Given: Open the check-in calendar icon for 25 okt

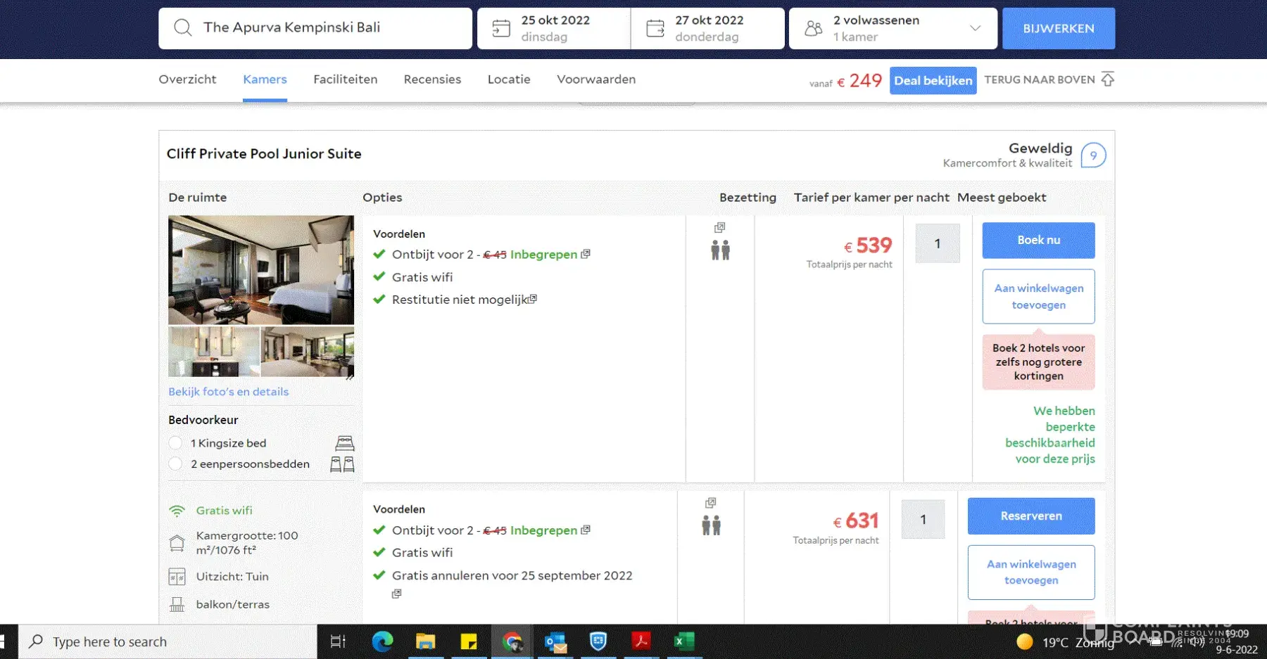Looking at the screenshot, I should [501, 28].
